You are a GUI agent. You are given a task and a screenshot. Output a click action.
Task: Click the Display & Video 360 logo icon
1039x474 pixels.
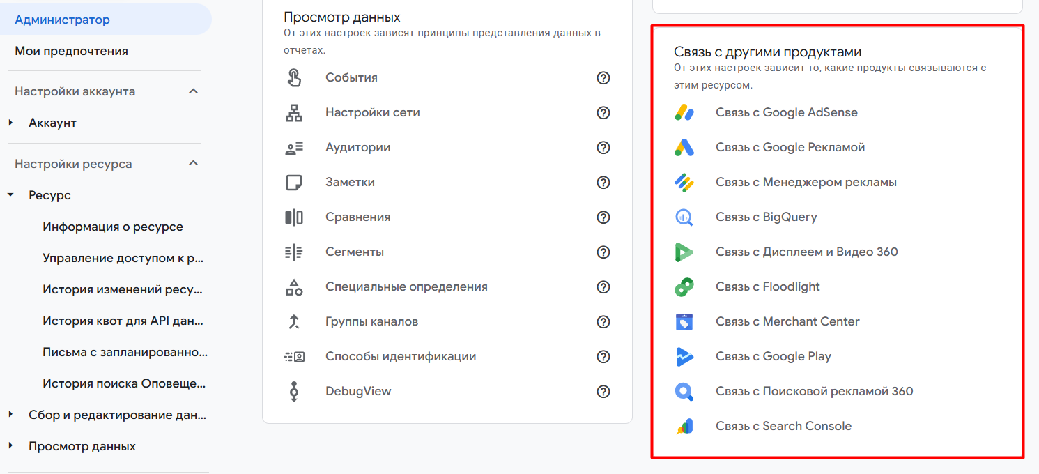click(684, 252)
